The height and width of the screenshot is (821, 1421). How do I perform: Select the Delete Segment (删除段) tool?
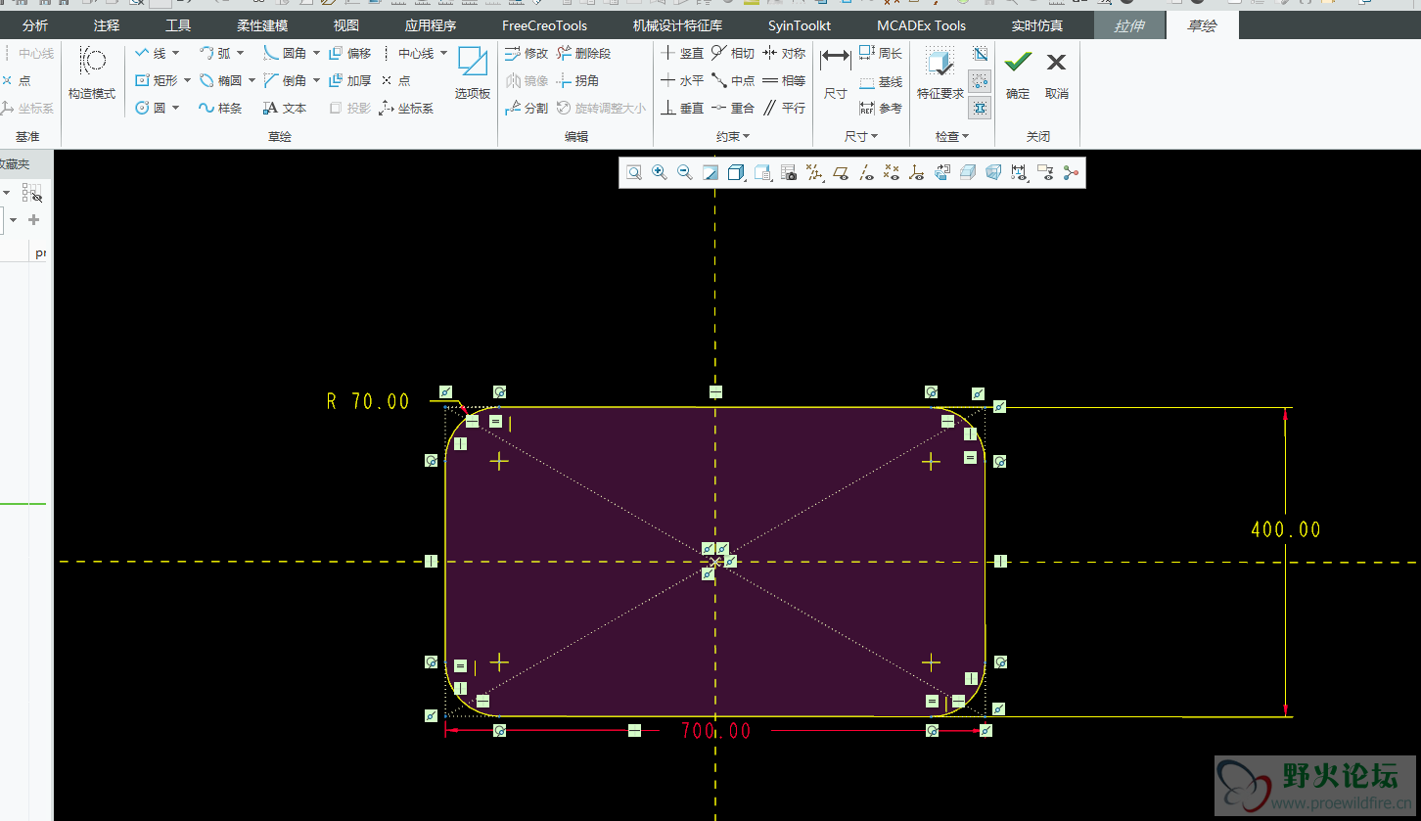tap(584, 53)
